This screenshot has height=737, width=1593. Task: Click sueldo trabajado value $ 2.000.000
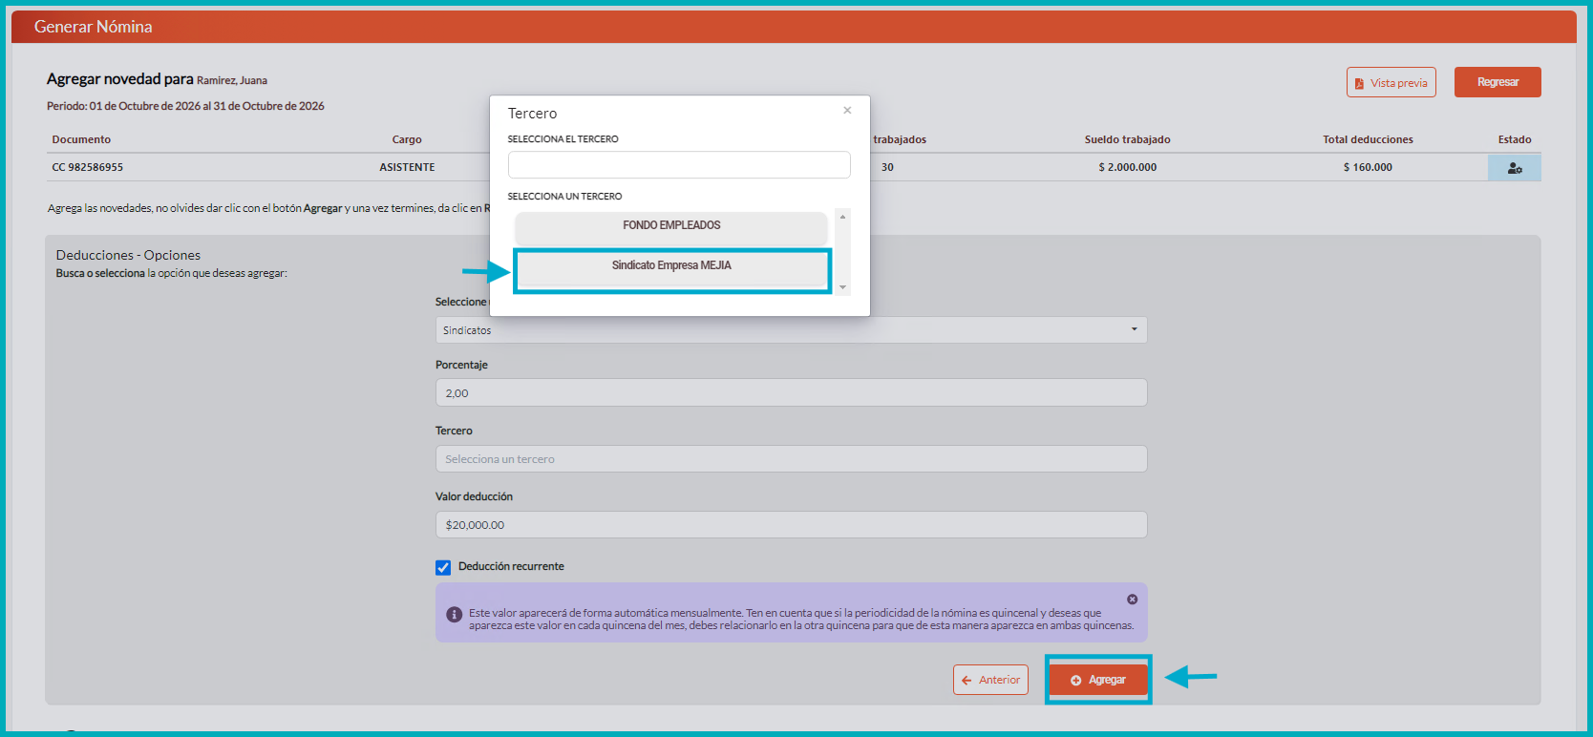coord(1127,167)
